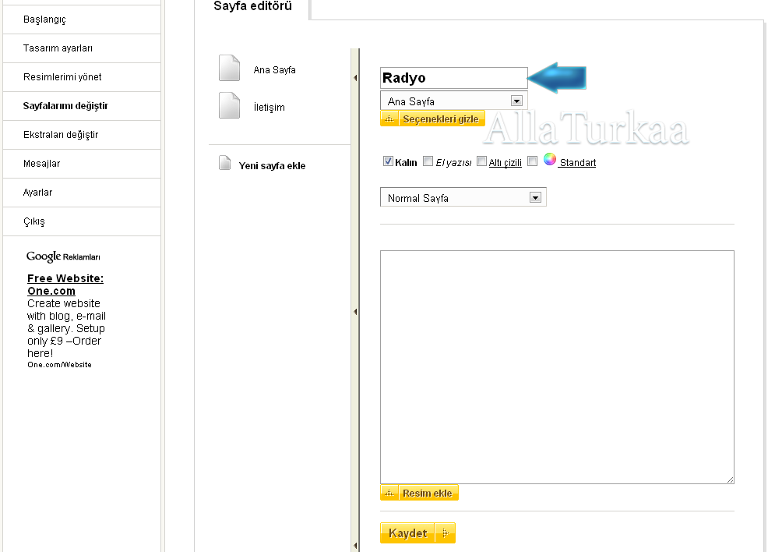Enable the El yazısı italic checkbox

click(x=428, y=162)
